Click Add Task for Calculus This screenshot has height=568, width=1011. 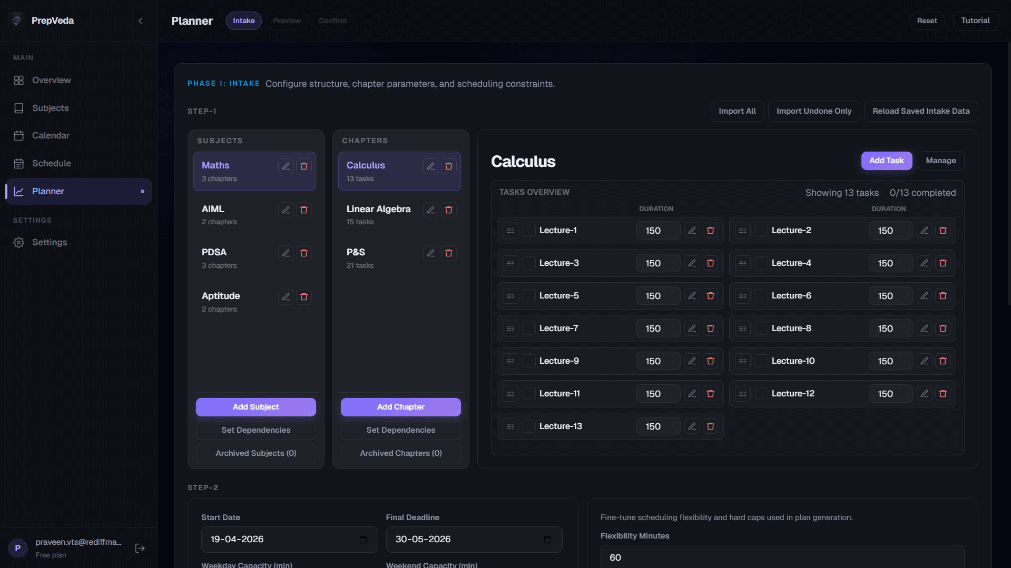[887, 161]
